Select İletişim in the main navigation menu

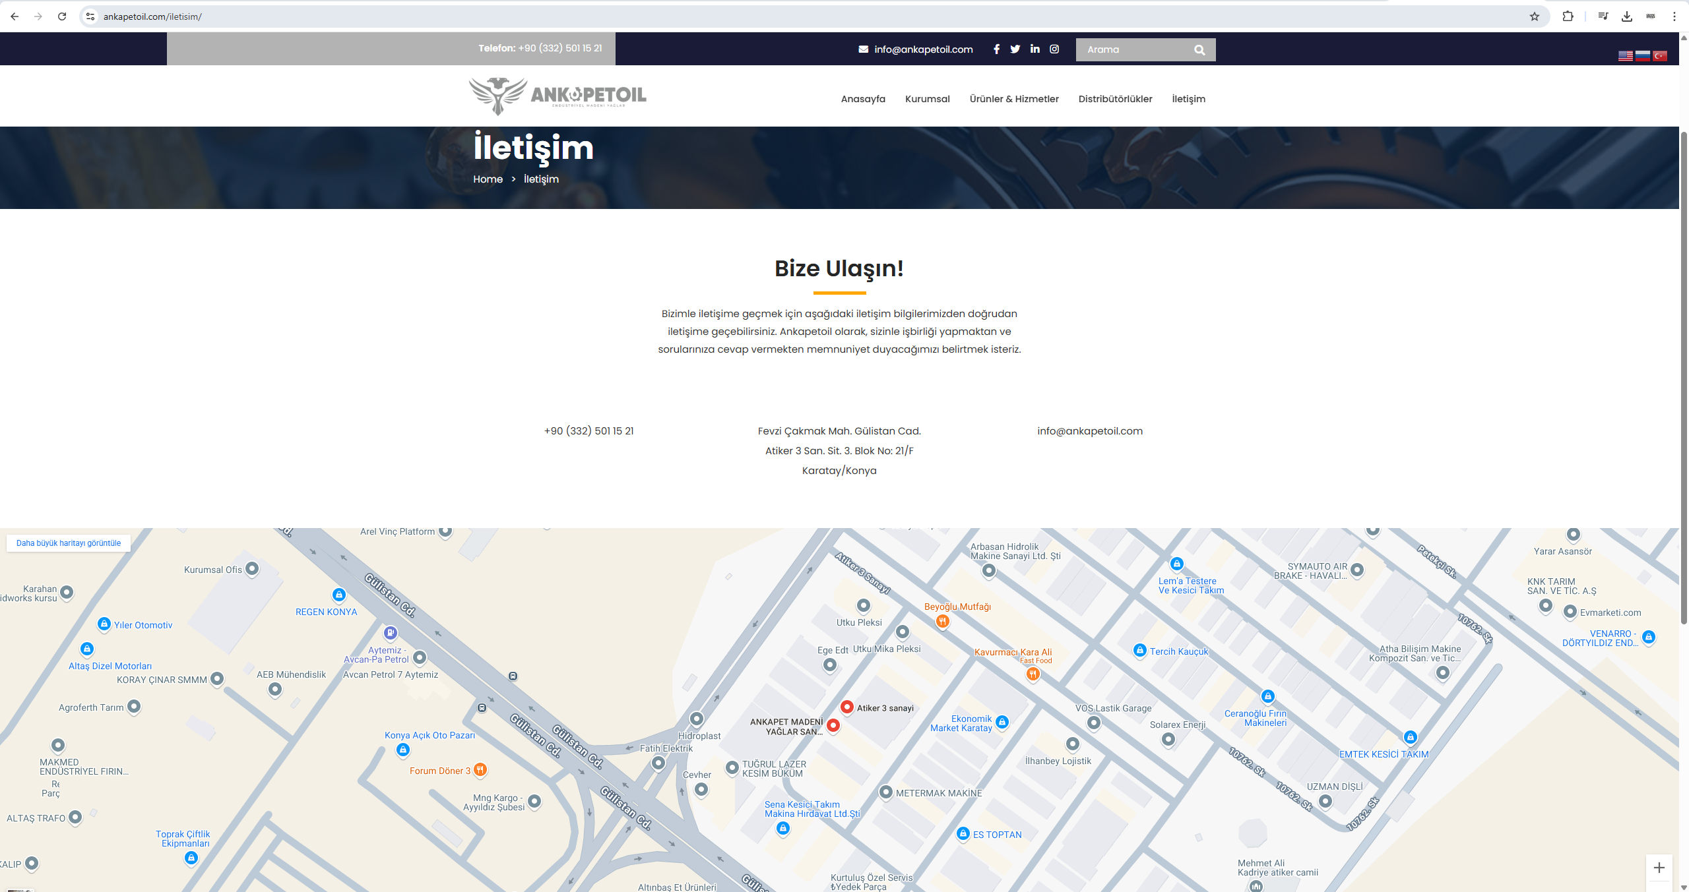[x=1188, y=99]
